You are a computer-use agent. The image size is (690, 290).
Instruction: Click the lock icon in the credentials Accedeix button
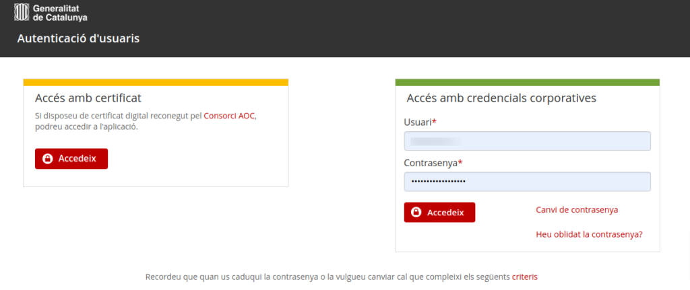(416, 213)
